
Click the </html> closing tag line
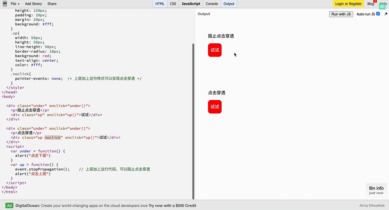coord(9,192)
